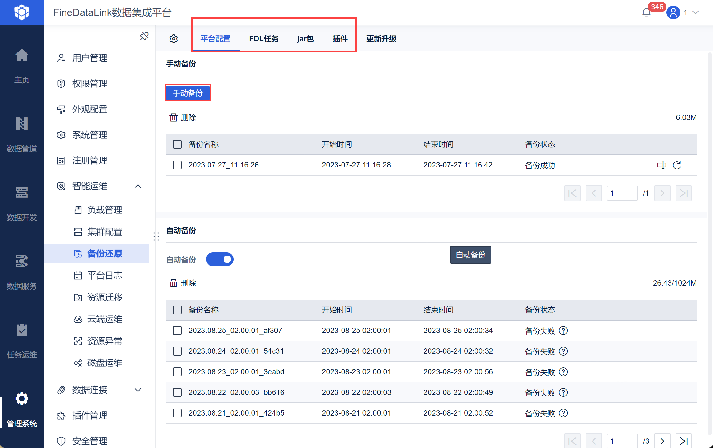The height and width of the screenshot is (448, 713).
Task: Click the blue 手动备份 button
Action: 188,93
